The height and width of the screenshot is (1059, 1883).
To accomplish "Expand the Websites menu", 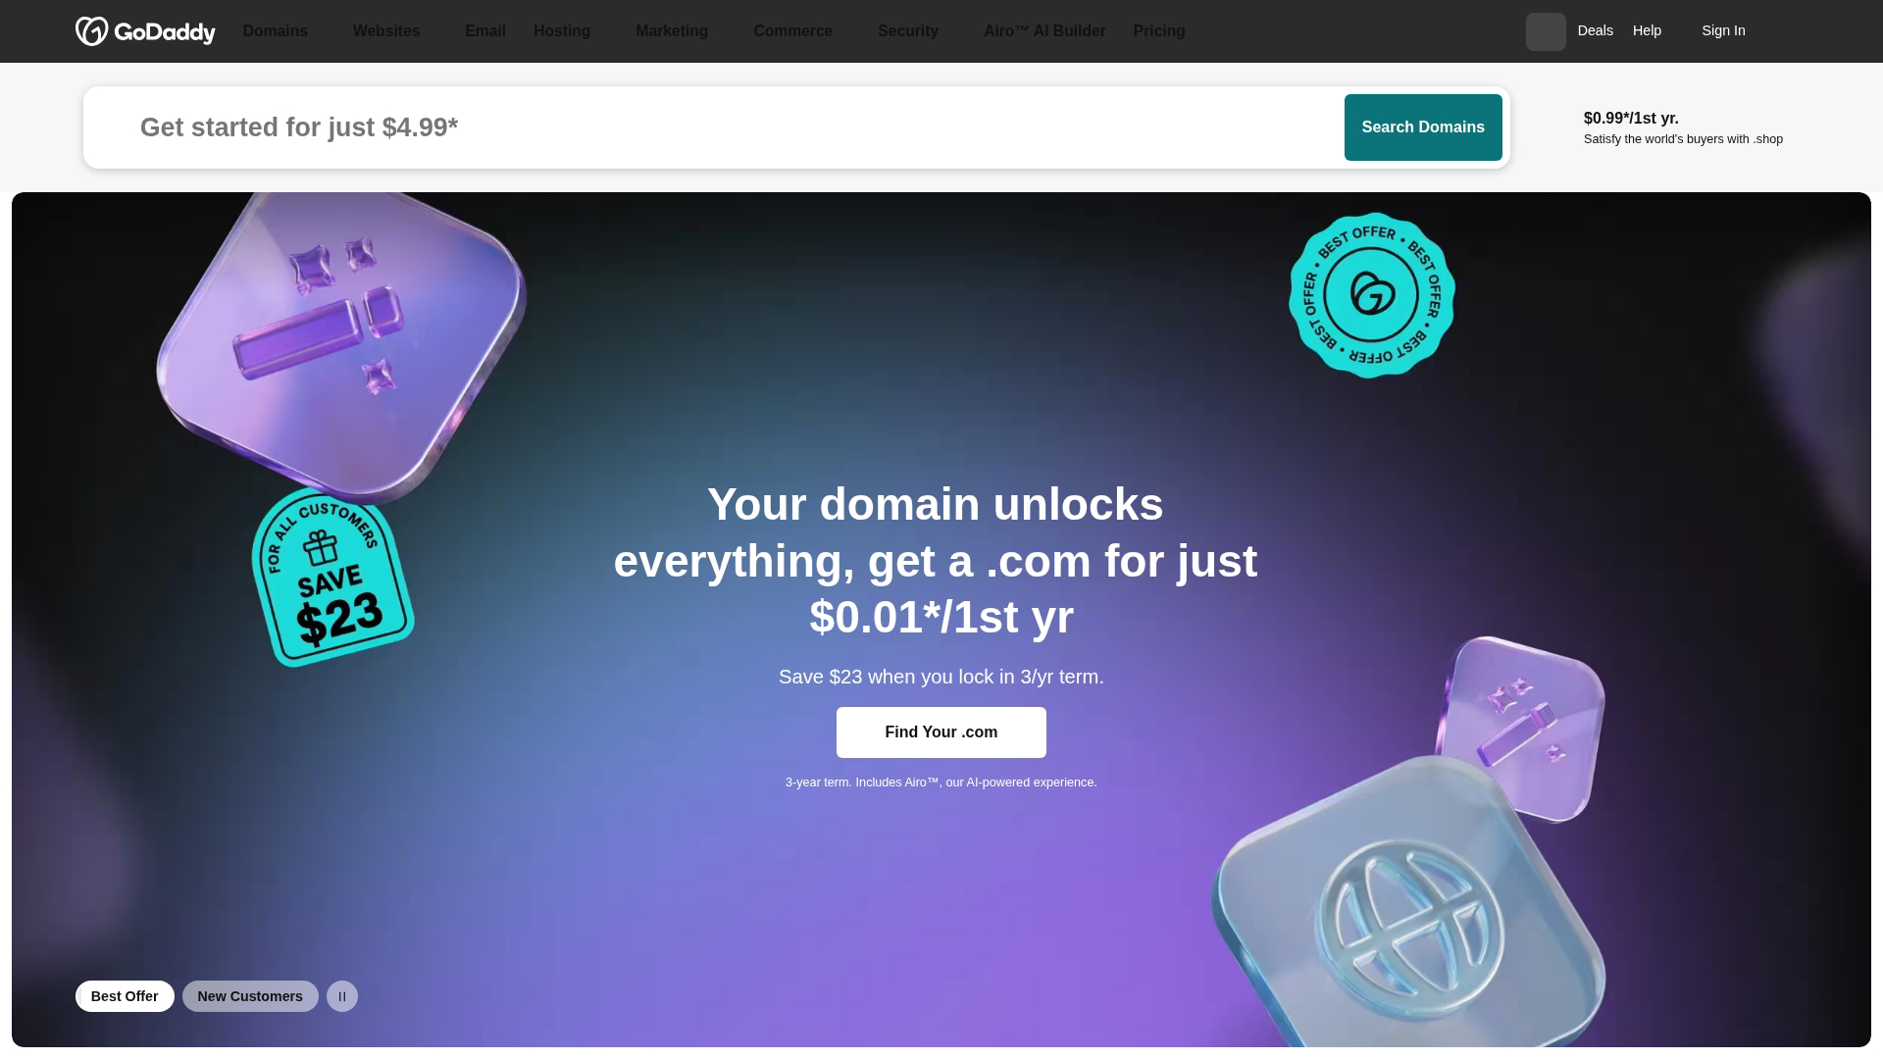I will [x=386, y=31].
